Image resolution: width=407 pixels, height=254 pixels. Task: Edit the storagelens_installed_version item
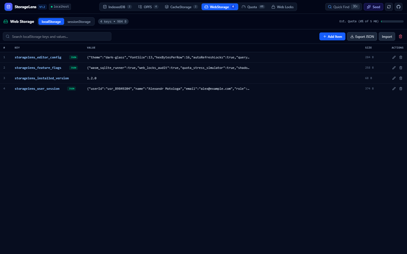coord(394,78)
